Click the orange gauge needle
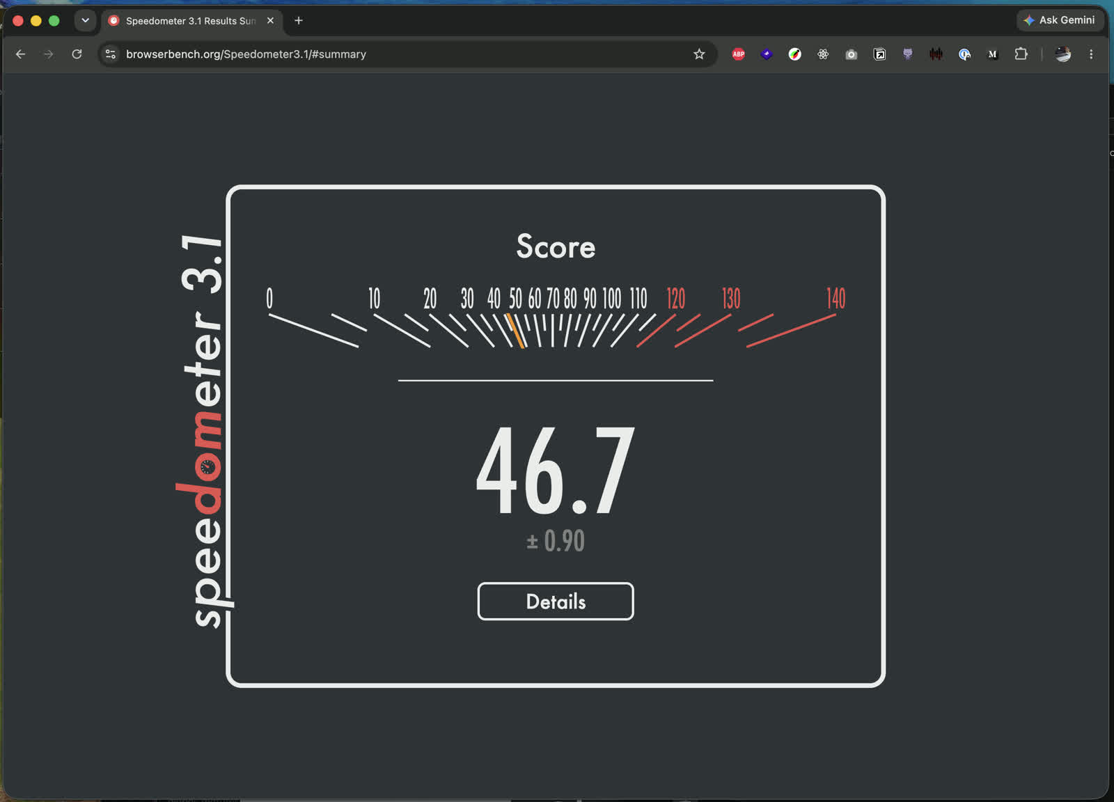 pyautogui.click(x=515, y=331)
